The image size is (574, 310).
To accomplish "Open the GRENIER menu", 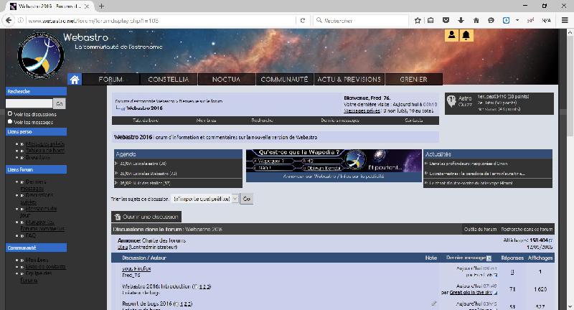I will pyautogui.click(x=414, y=80).
